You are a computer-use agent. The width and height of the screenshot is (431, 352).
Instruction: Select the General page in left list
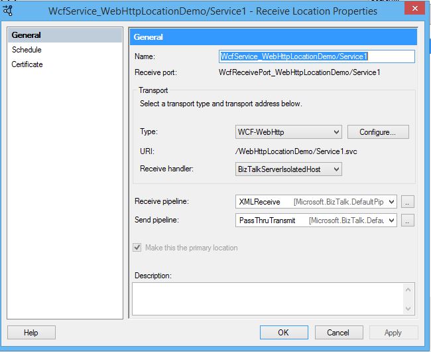click(x=65, y=35)
